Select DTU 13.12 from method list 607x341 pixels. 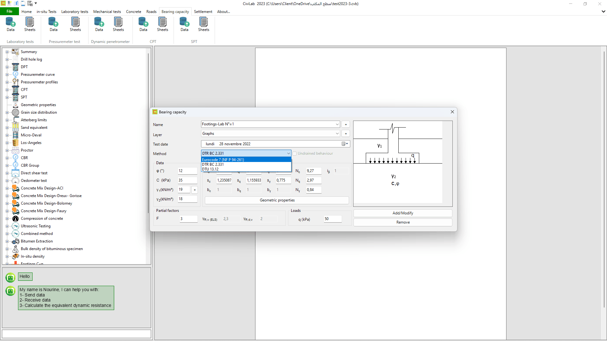[x=211, y=169]
